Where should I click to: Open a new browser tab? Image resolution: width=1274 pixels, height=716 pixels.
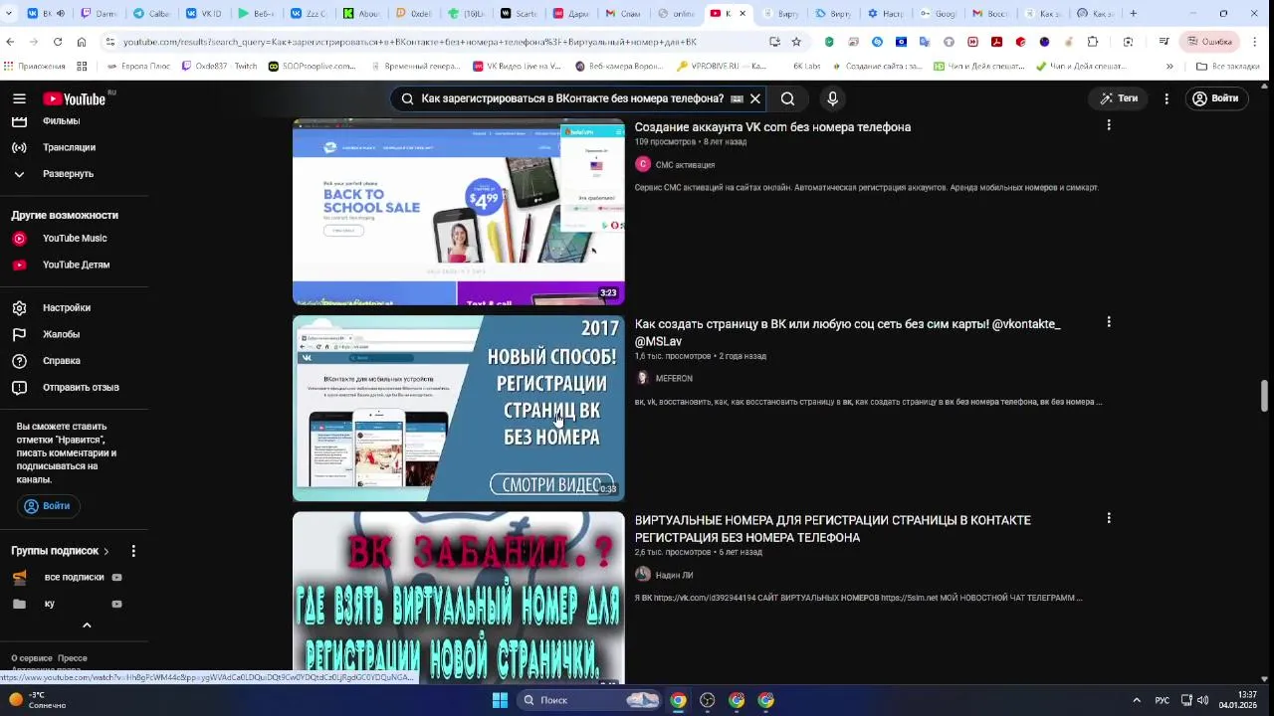(x=1134, y=14)
